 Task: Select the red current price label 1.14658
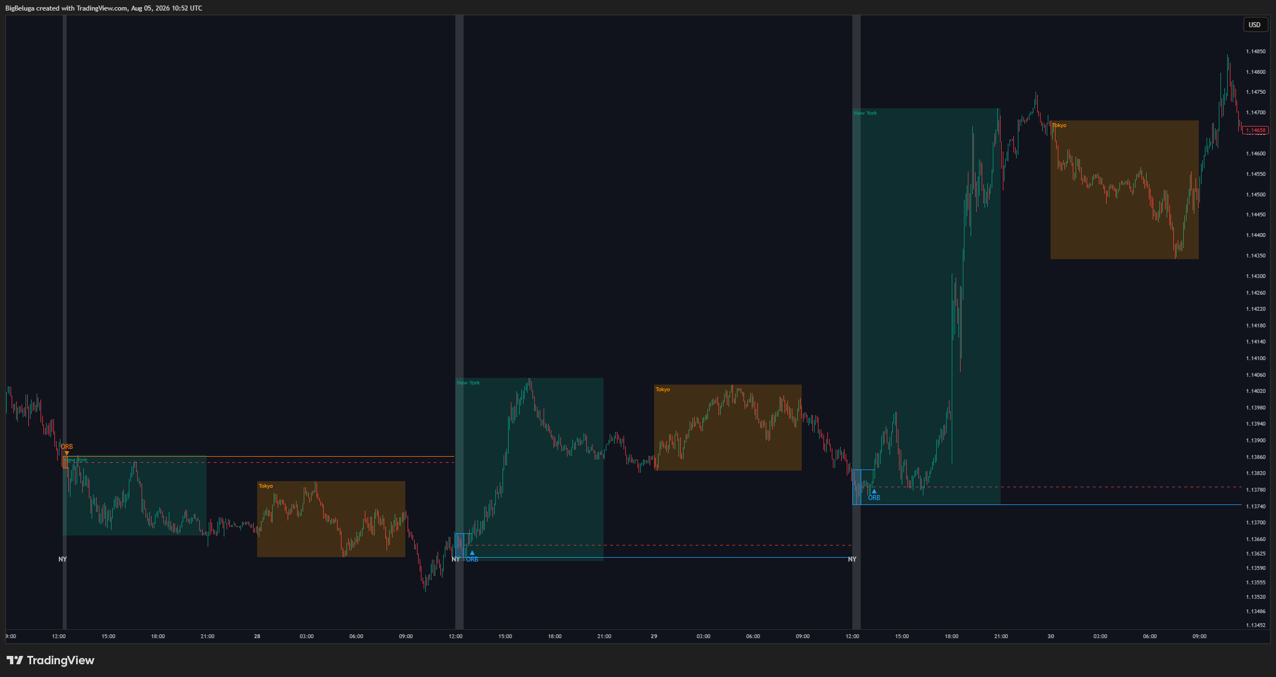(1255, 130)
